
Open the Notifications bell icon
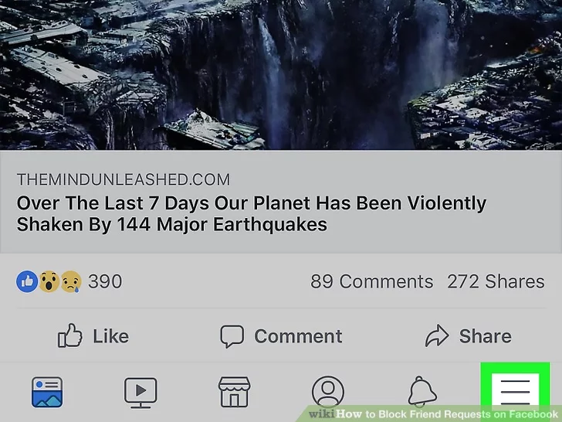click(422, 392)
